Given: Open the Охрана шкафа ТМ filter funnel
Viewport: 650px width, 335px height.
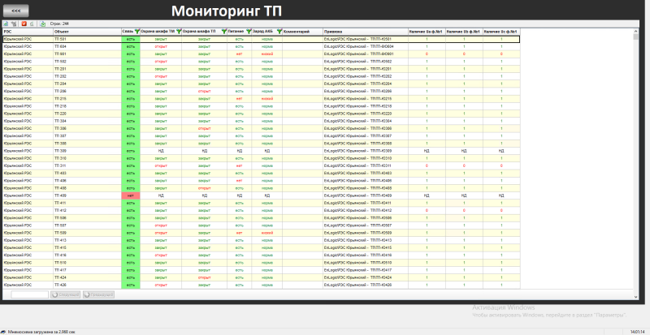Looking at the screenshot, I should (x=178, y=32).
